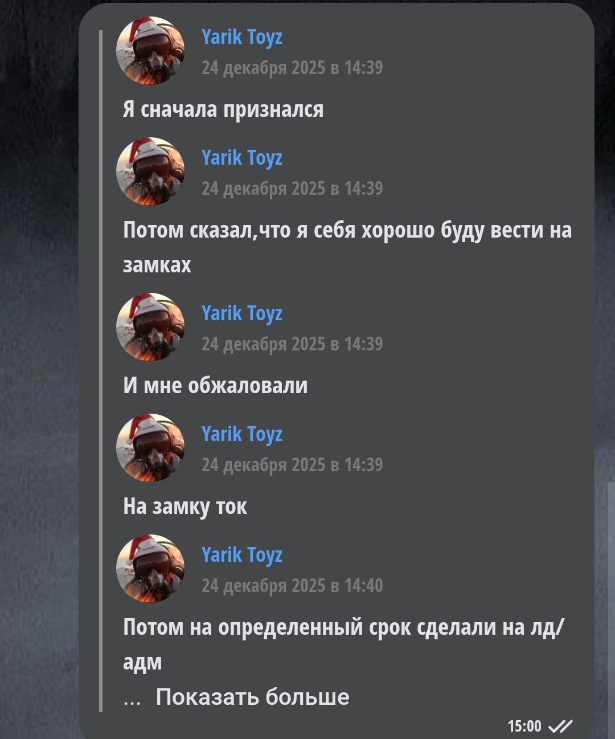This screenshot has width=615, height=739.
Task: Click the vertical quote bar of forwarded block
Action: (x=101, y=371)
